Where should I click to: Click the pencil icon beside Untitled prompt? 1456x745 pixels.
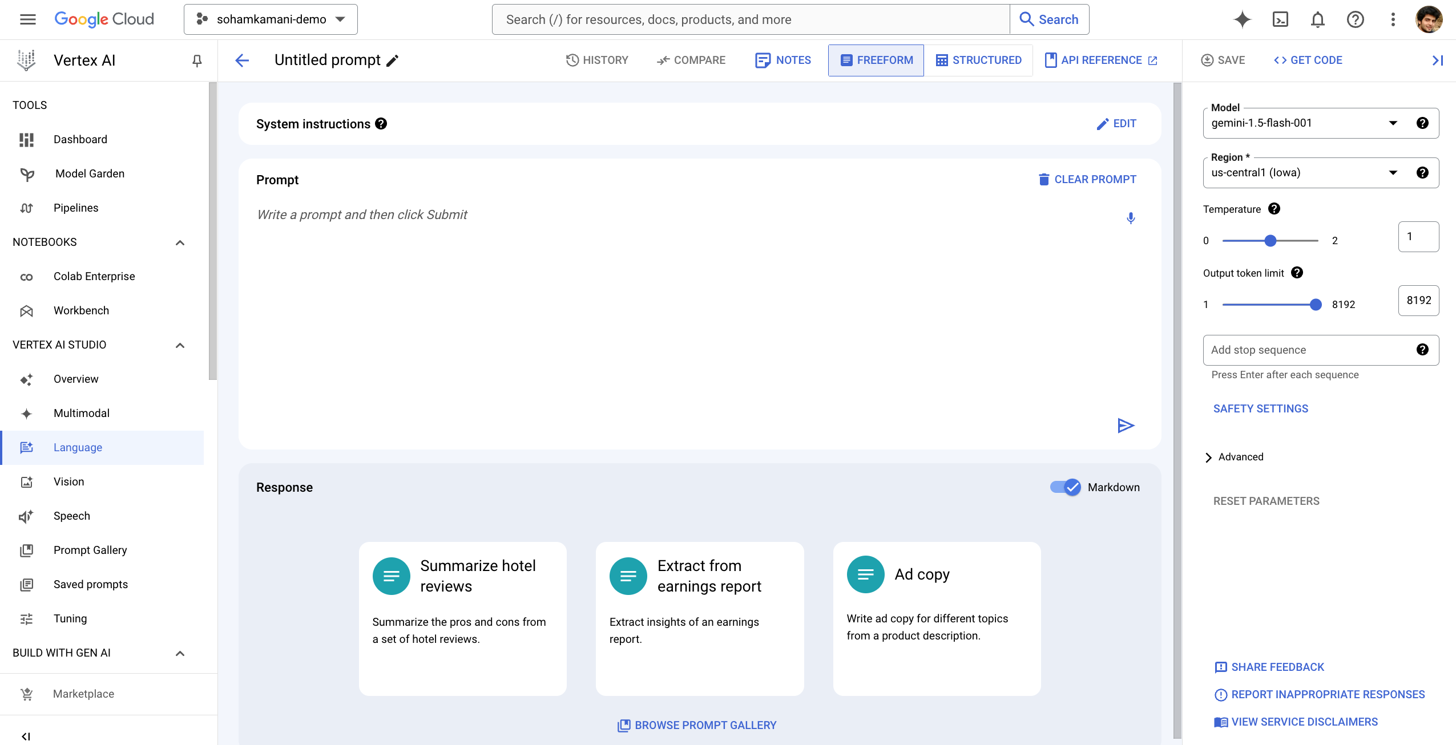coord(393,60)
